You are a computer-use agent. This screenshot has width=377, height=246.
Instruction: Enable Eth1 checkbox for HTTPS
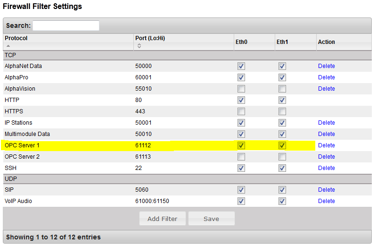282,111
